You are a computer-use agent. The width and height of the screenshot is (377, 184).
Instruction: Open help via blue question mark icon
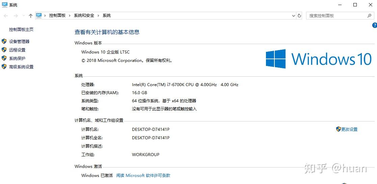pos(374,25)
